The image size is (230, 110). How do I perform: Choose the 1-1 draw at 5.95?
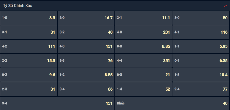[201, 46]
